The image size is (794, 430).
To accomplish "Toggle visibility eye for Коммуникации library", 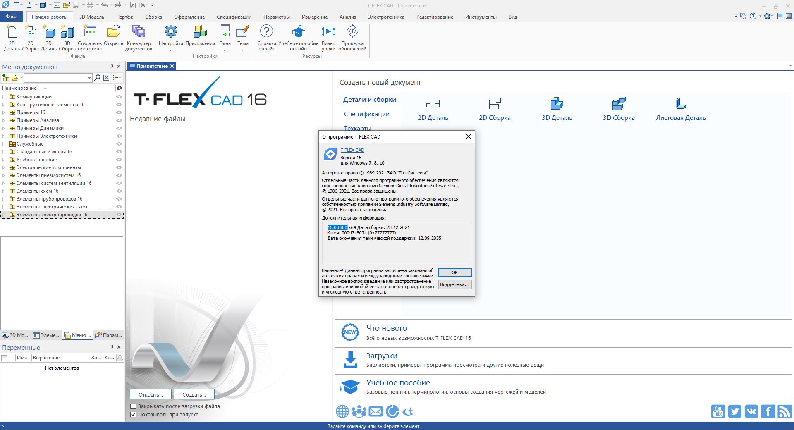I will click(x=119, y=97).
